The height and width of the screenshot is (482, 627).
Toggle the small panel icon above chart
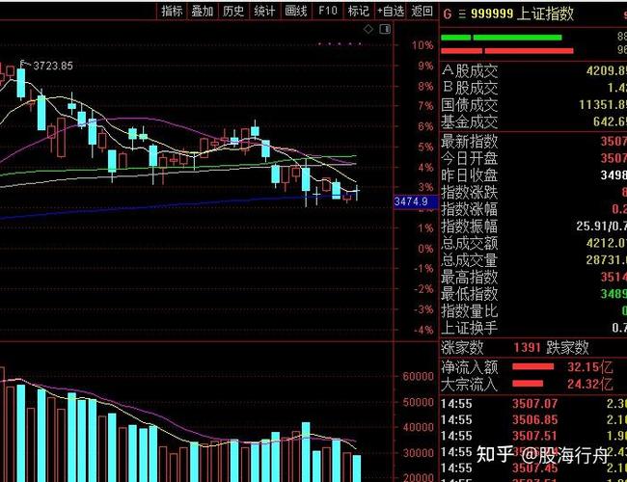coord(386,32)
